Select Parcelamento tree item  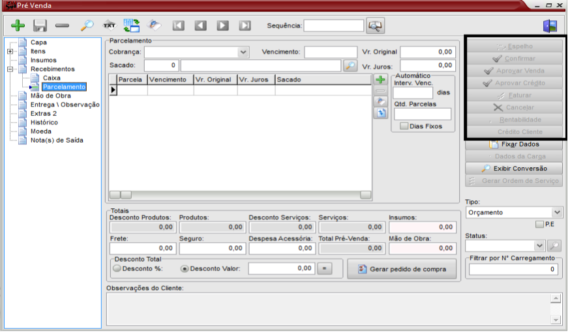[x=64, y=87]
